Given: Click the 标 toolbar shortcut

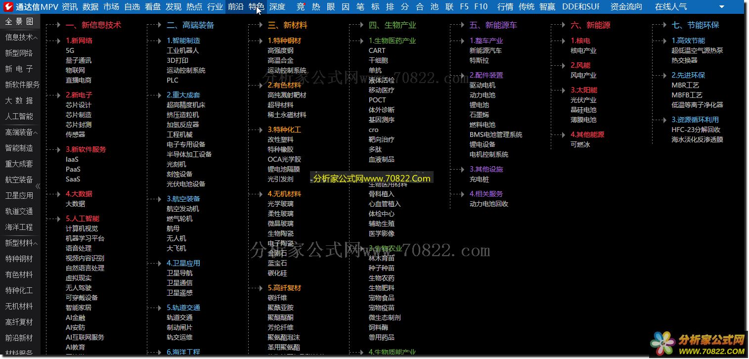Looking at the screenshot, I should 375,7.
